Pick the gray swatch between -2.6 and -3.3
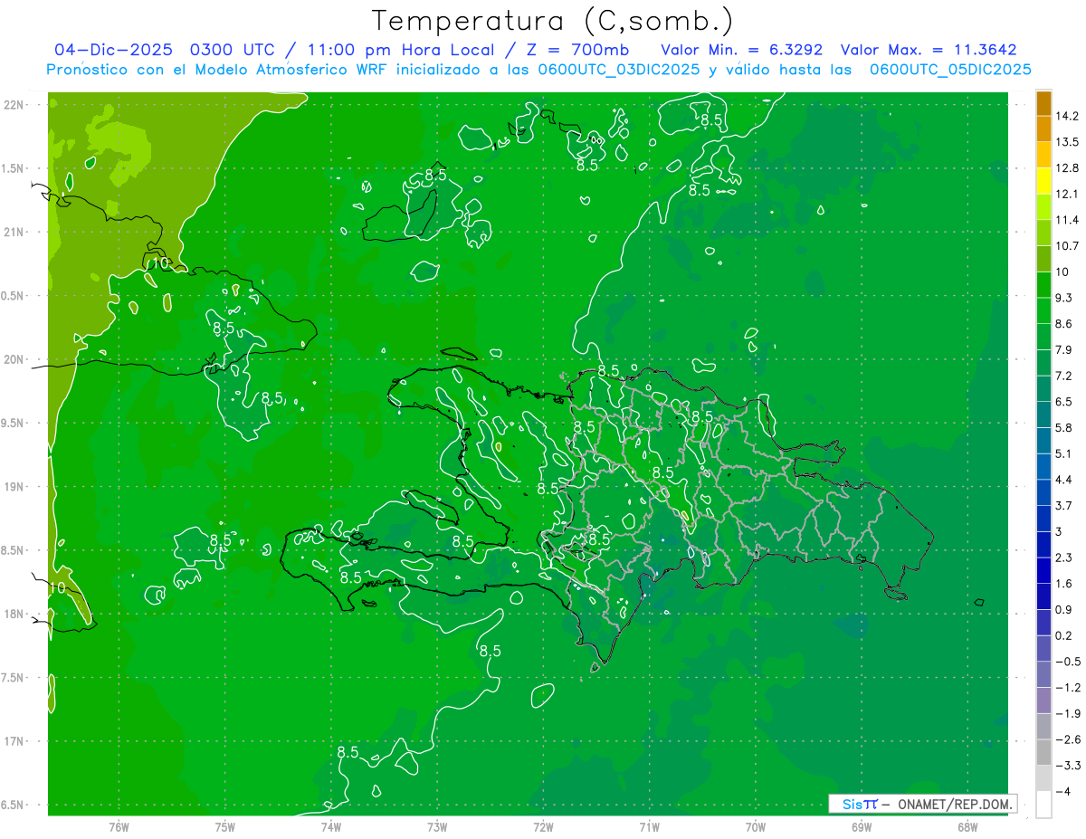 pyautogui.click(x=1043, y=753)
